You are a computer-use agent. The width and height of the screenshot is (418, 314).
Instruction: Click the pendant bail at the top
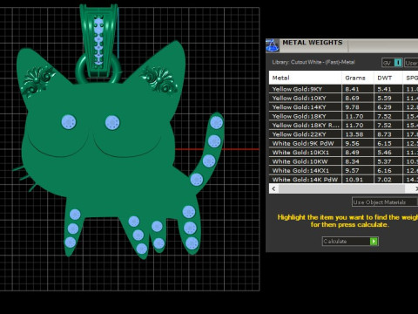tap(99, 41)
